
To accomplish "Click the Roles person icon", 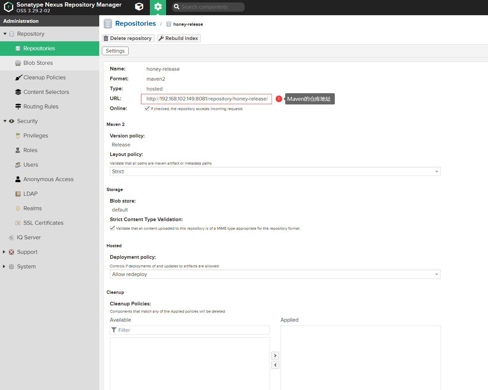I will [18, 150].
